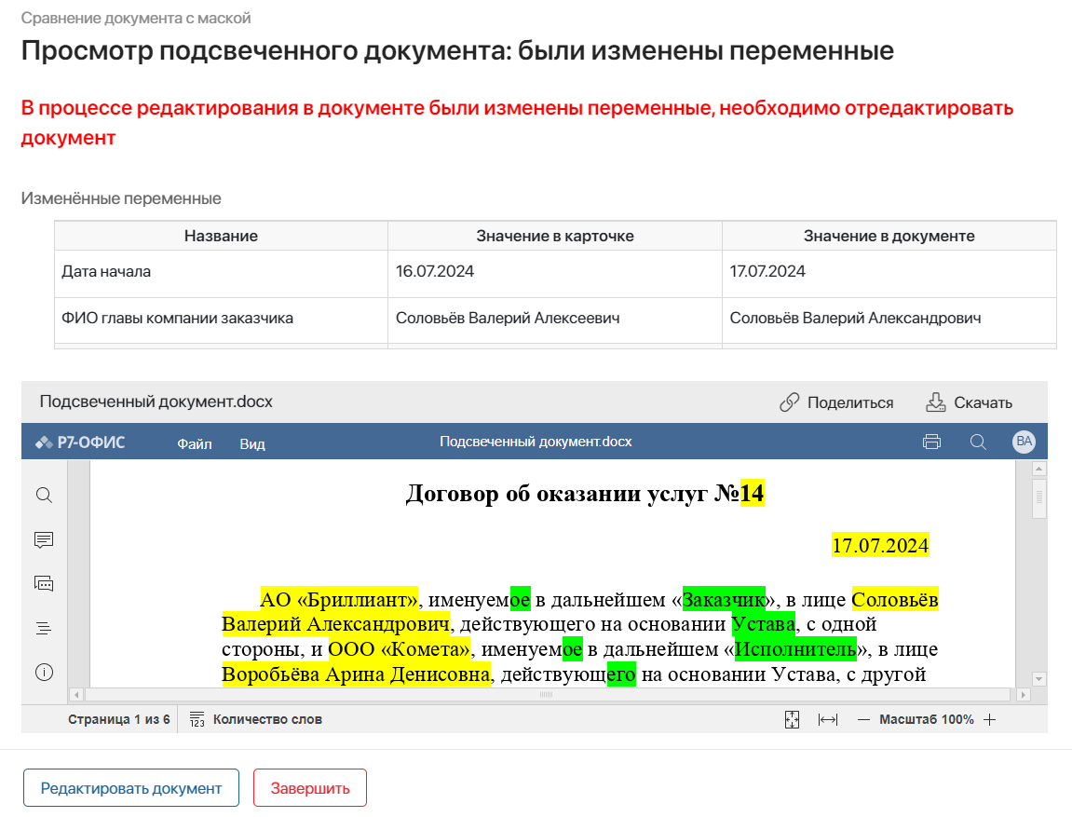The width and height of the screenshot is (1072, 817).
Task: Click Подсвеченный документ.docx file name label
Action: (156, 402)
